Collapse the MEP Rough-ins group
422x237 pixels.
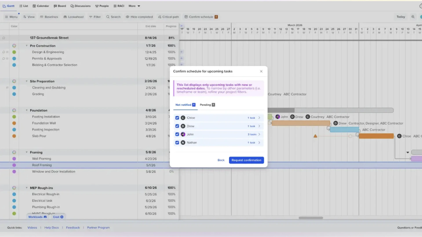(x=27, y=188)
